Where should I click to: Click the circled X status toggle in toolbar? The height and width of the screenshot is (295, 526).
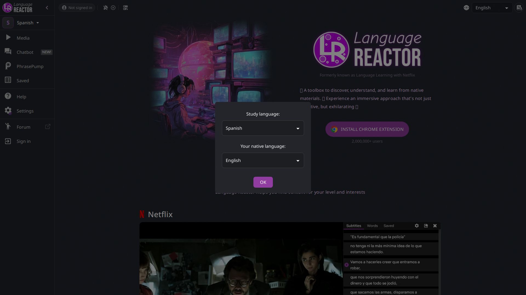tap(113, 8)
